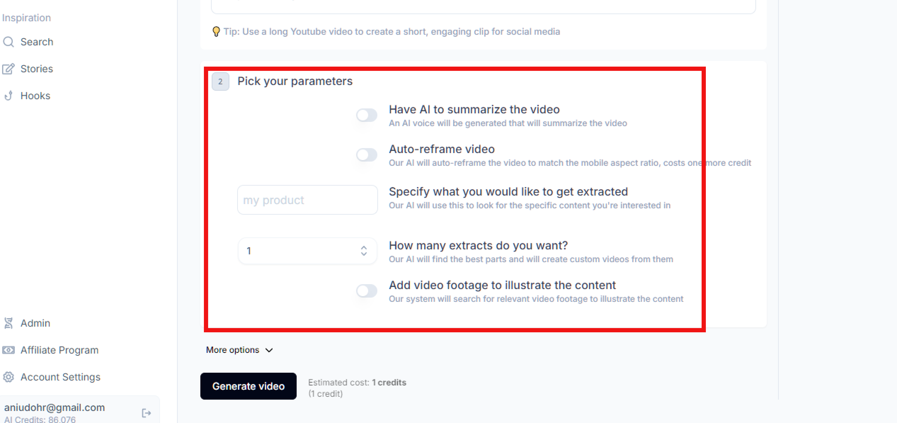The height and width of the screenshot is (423, 897).
Task: Click the logout icon beside the email
Action: [146, 413]
